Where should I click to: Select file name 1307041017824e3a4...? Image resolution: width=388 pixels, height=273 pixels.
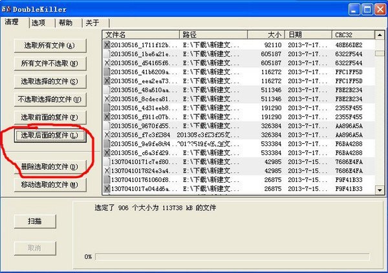point(144,171)
